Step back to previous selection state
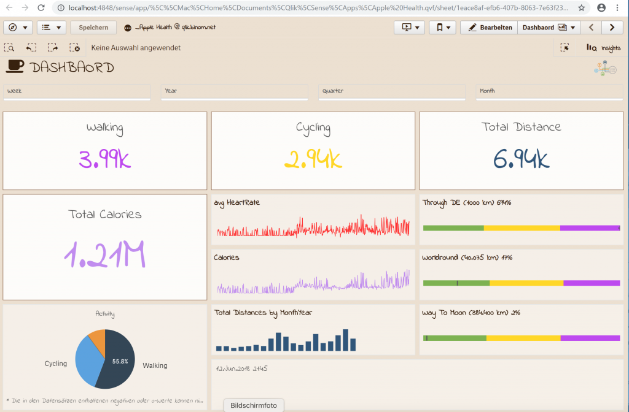The width and height of the screenshot is (629, 412). (x=31, y=47)
